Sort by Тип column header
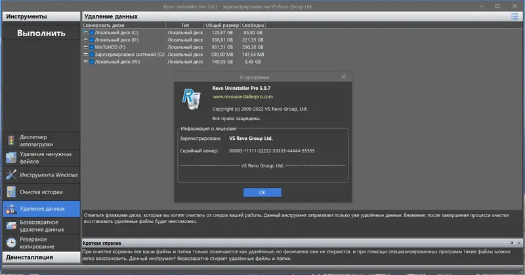Screen dimensions: 525x275 [185, 25]
